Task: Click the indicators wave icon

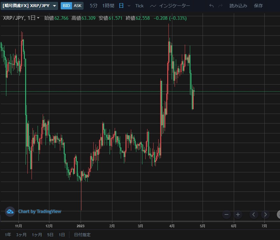Action: pyautogui.click(x=153, y=6)
